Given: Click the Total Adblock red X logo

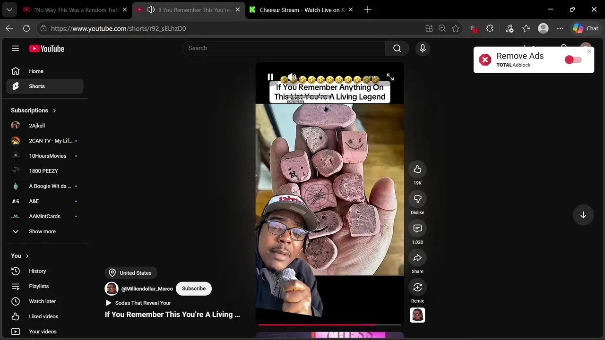Looking at the screenshot, I should tap(485, 59).
